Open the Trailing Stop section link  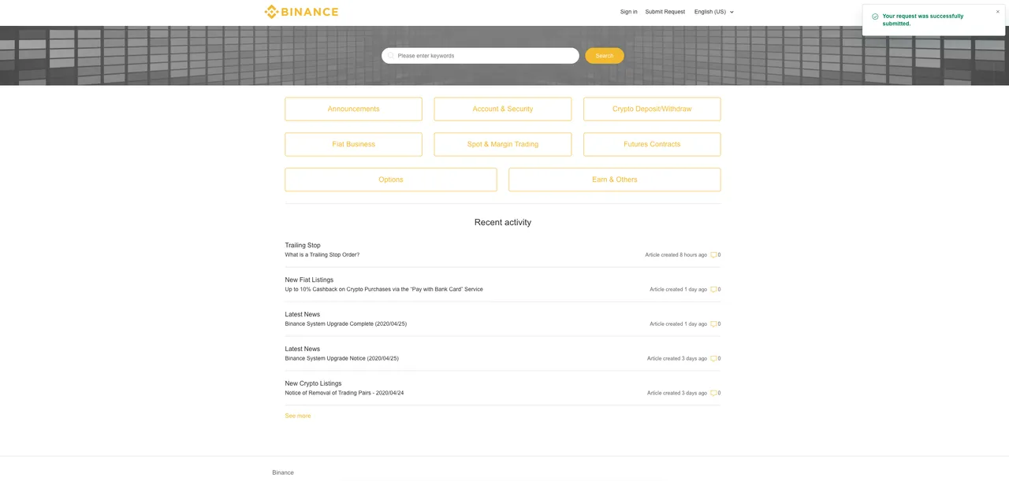[303, 246]
